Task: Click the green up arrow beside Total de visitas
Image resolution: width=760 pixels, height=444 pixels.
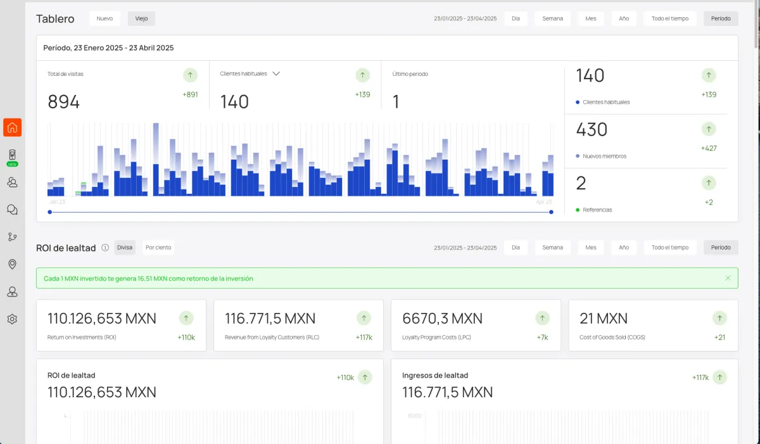Action: [x=190, y=75]
